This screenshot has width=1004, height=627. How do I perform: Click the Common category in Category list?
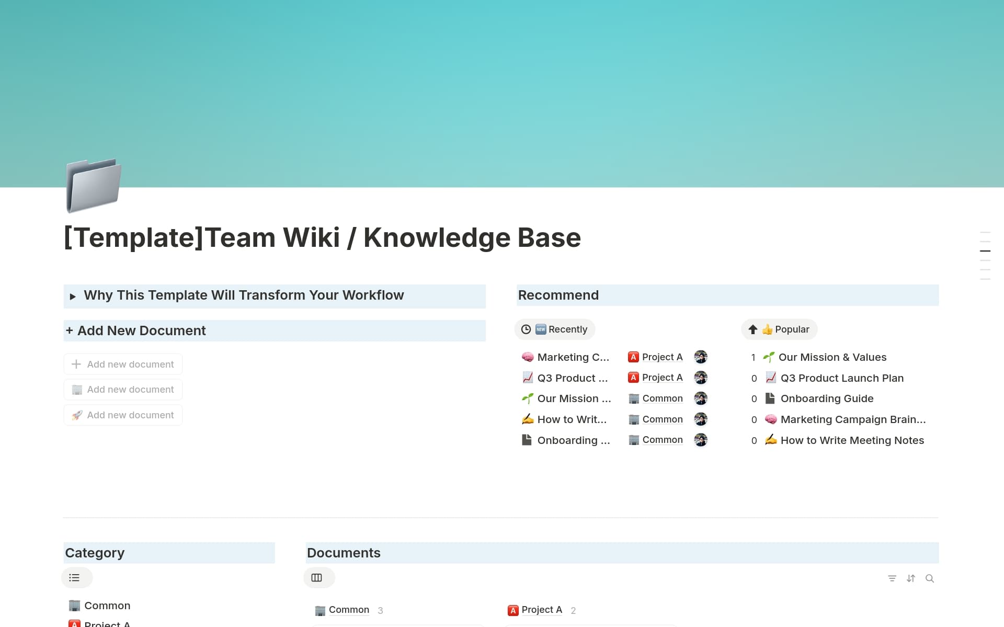click(107, 606)
